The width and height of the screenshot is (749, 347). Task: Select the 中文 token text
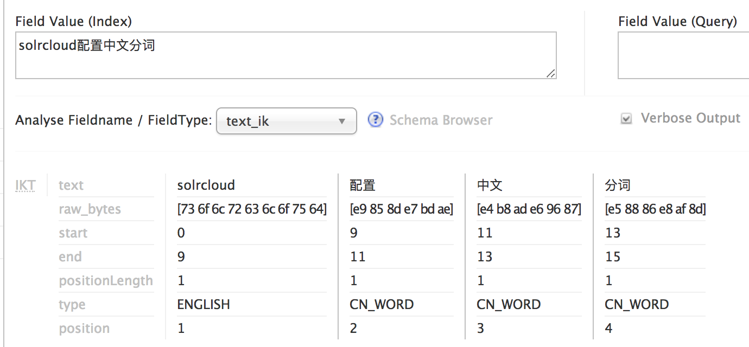pos(490,185)
